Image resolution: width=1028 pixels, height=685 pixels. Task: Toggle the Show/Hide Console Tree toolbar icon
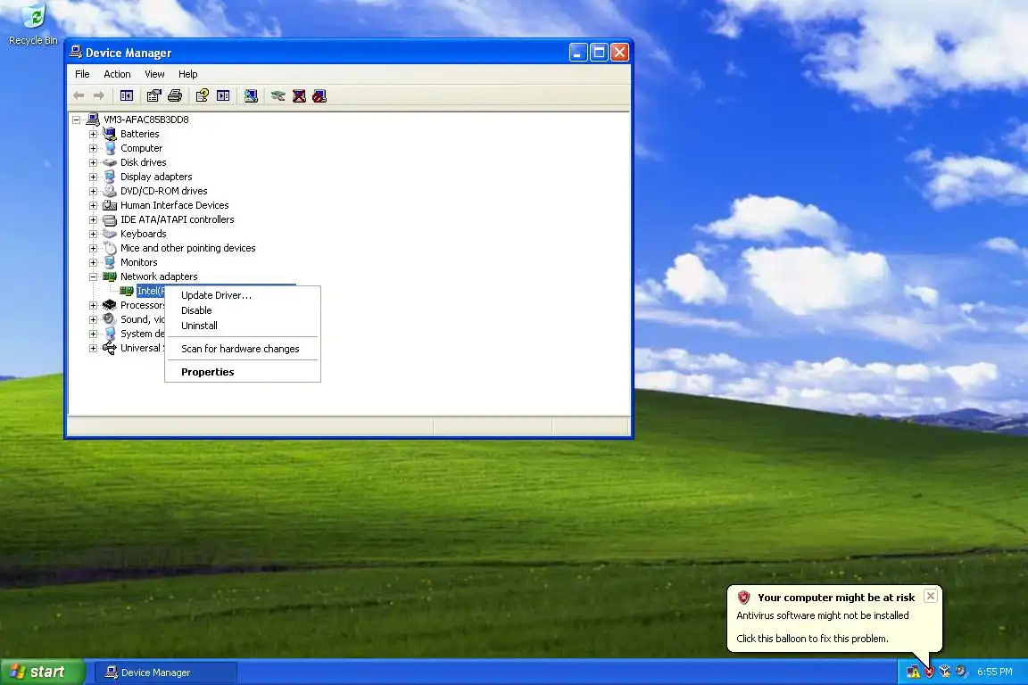(x=127, y=95)
